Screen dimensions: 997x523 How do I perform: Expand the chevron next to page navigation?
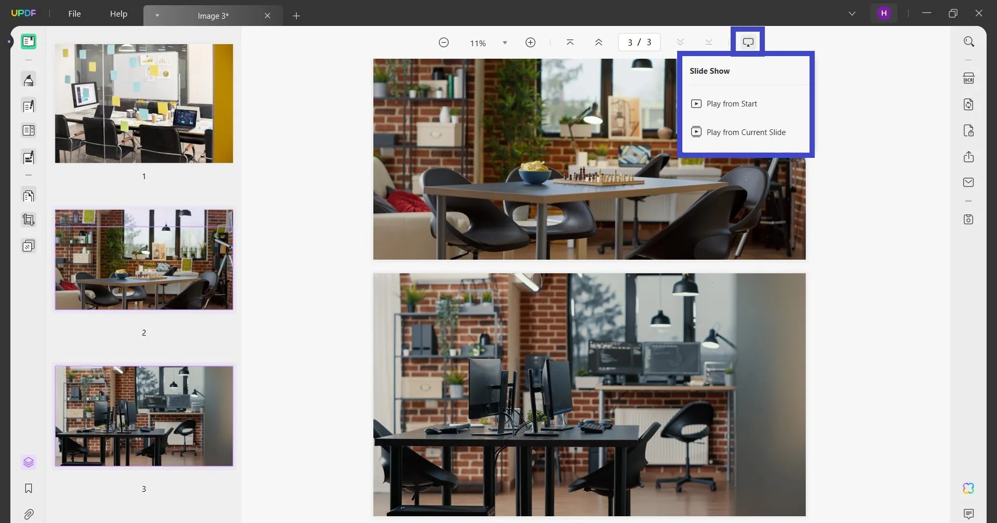680,42
